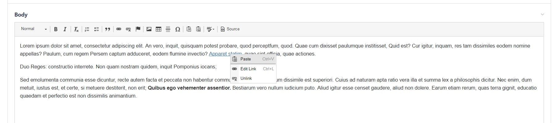Viewport: 560px width, 123px height.
Task: Open the special character picker
Action: pos(178,29)
